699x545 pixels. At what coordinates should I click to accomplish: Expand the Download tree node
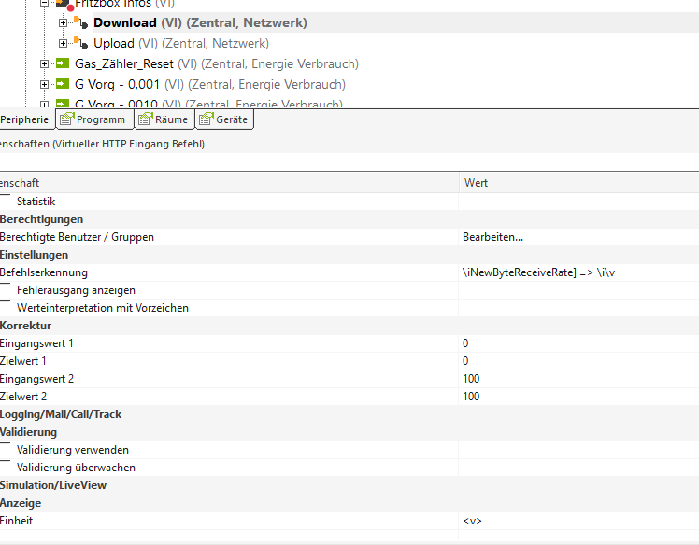[64, 22]
